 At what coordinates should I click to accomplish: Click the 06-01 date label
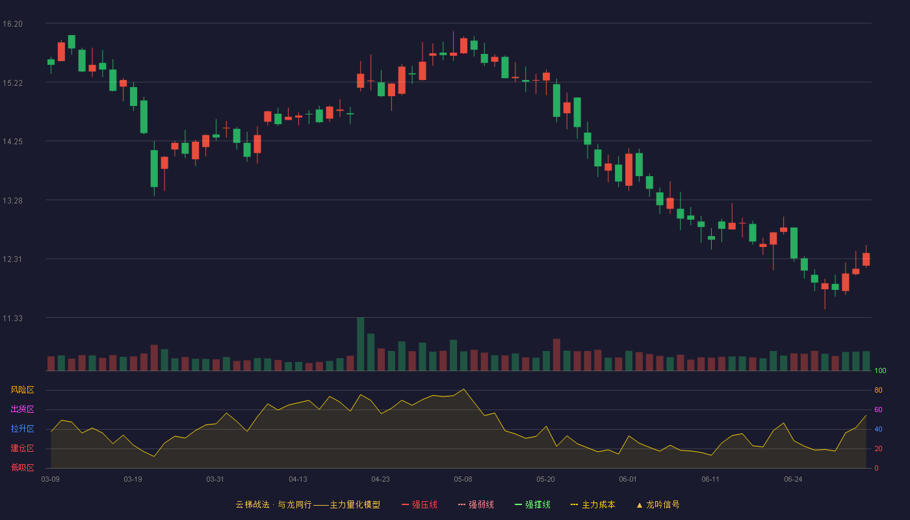pyautogui.click(x=628, y=479)
